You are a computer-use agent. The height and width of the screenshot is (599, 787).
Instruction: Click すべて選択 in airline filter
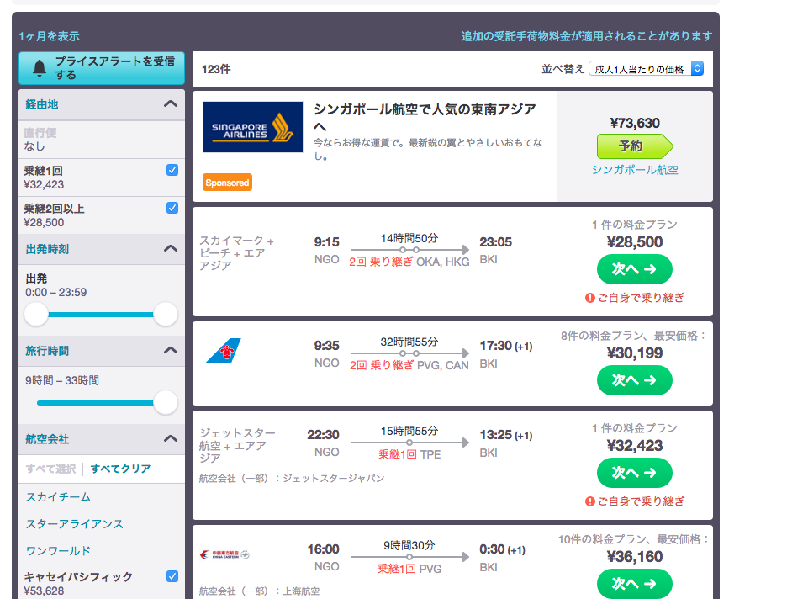[x=50, y=469]
